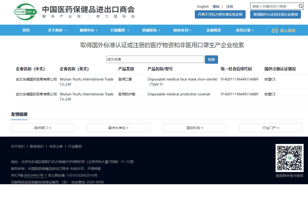Switch language to English

pyautogui.click(x=203, y=7)
